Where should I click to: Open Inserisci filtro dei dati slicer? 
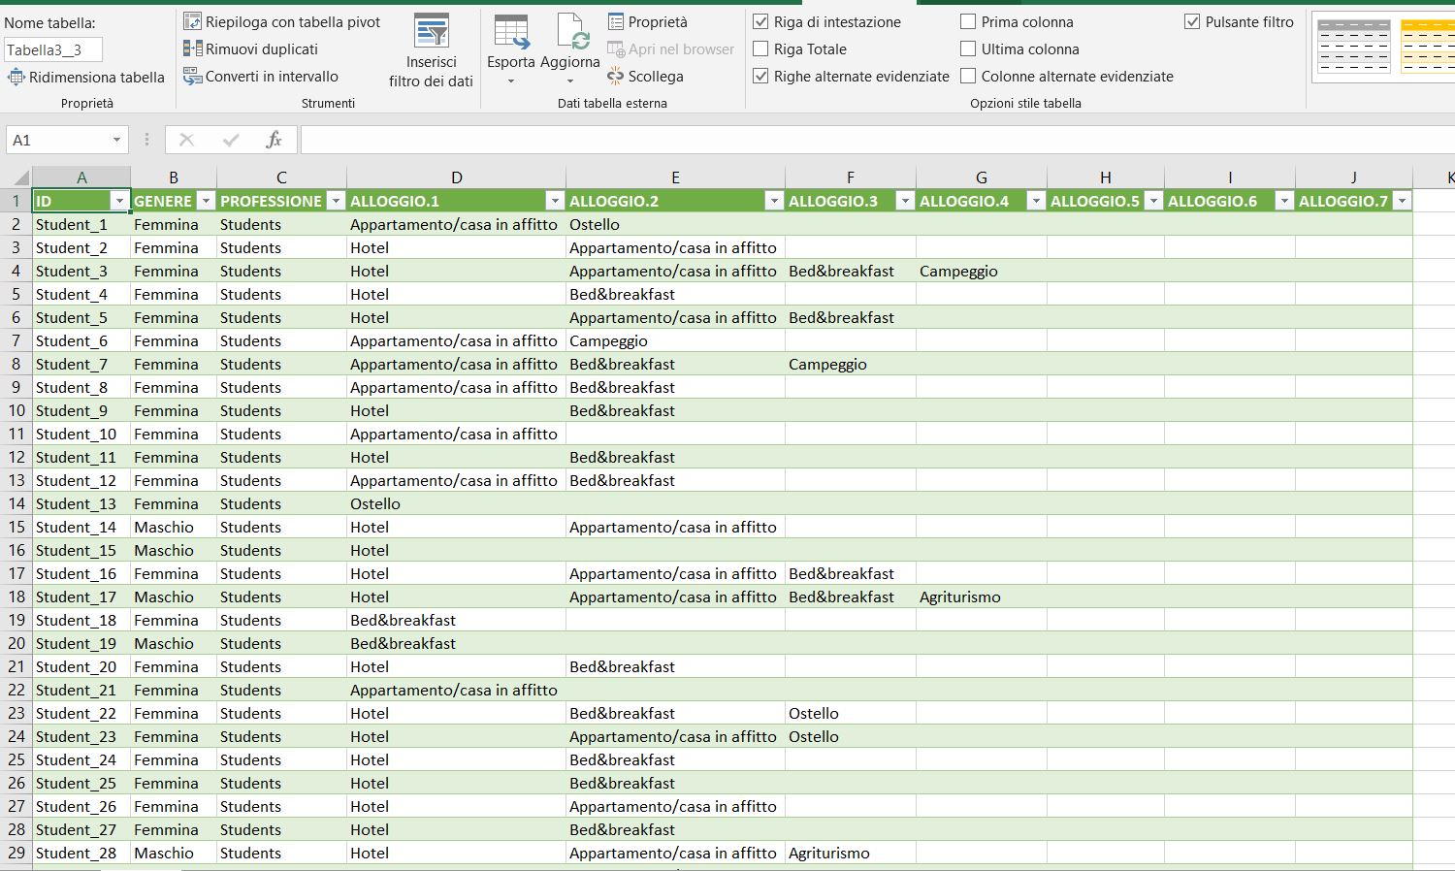pyautogui.click(x=432, y=51)
